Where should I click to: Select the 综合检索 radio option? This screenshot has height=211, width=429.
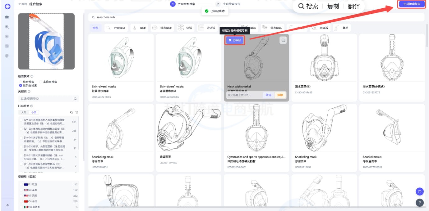(x=21, y=82)
